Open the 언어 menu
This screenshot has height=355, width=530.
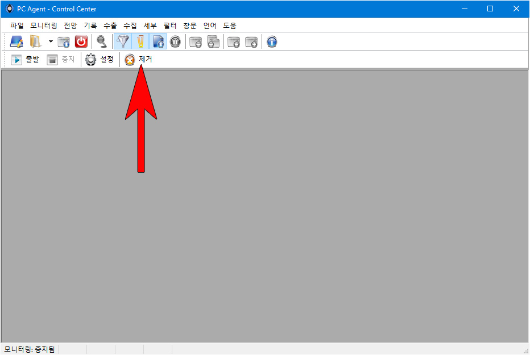click(x=210, y=26)
